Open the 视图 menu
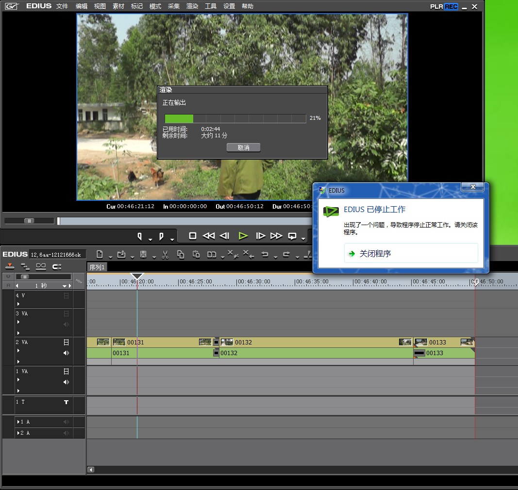 tap(100, 6)
